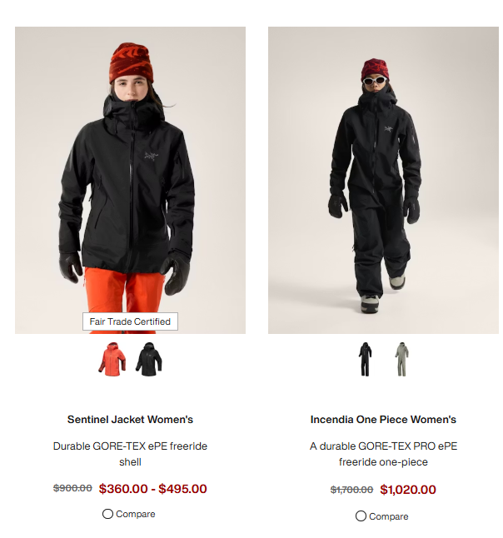The width and height of the screenshot is (503, 538).
Task: Choose the grey-green Incendia One Piece swatch
Action: tap(401, 359)
